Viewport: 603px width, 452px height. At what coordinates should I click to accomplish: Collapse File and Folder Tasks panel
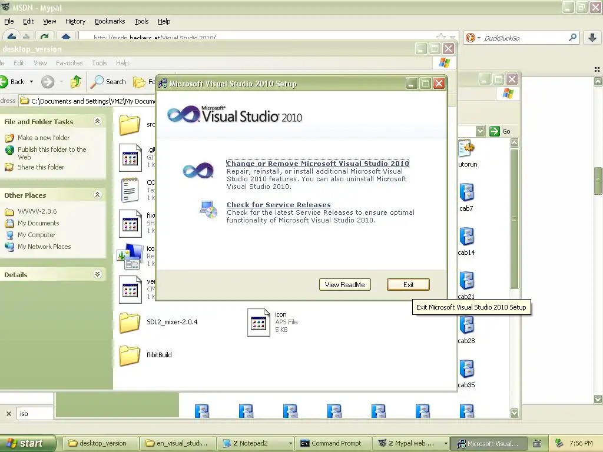pos(97,121)
